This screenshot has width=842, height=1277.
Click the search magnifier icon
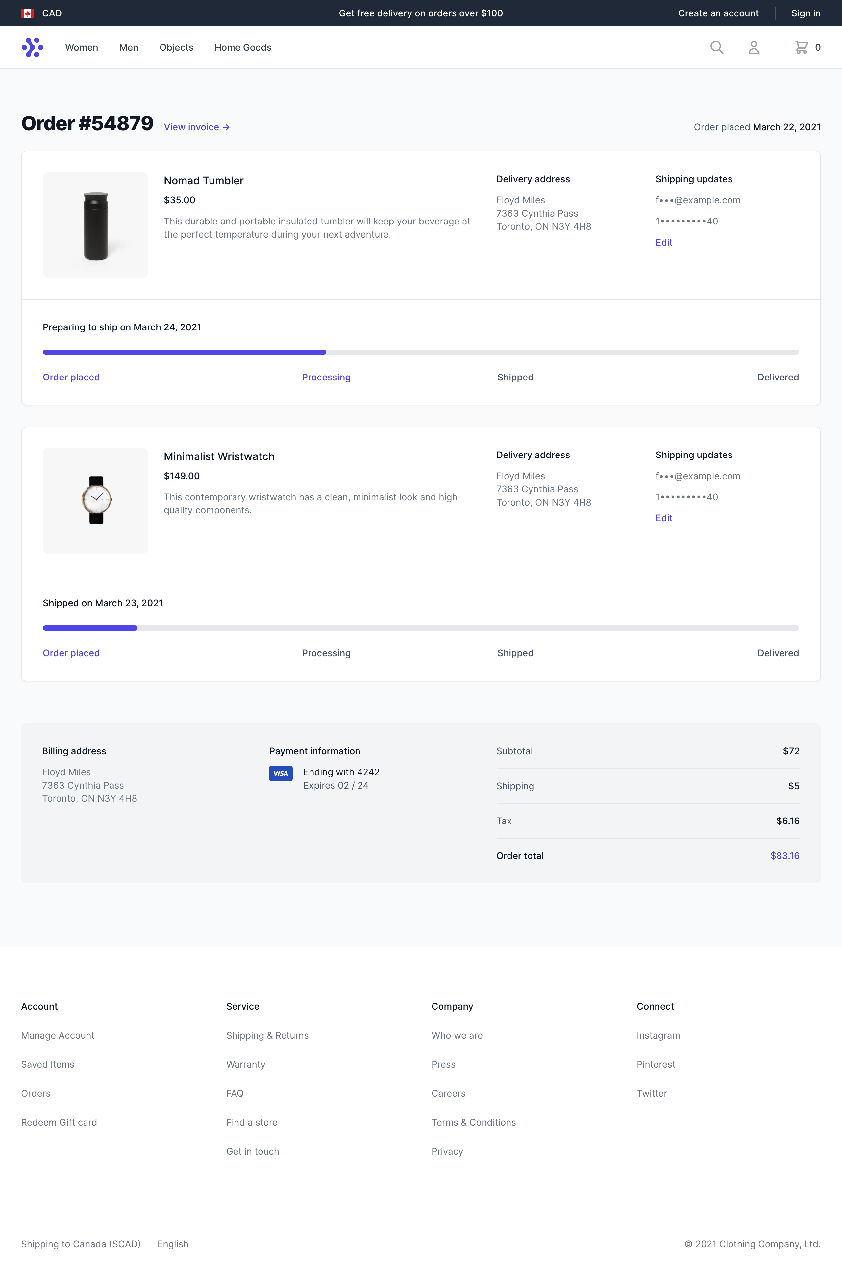pos(716,47)
